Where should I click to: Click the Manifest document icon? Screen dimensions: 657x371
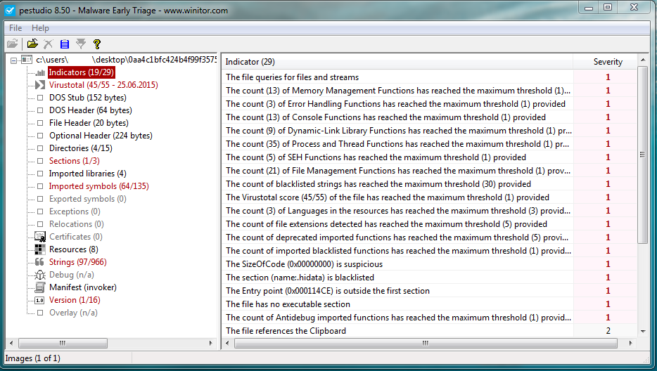[40, 287]
